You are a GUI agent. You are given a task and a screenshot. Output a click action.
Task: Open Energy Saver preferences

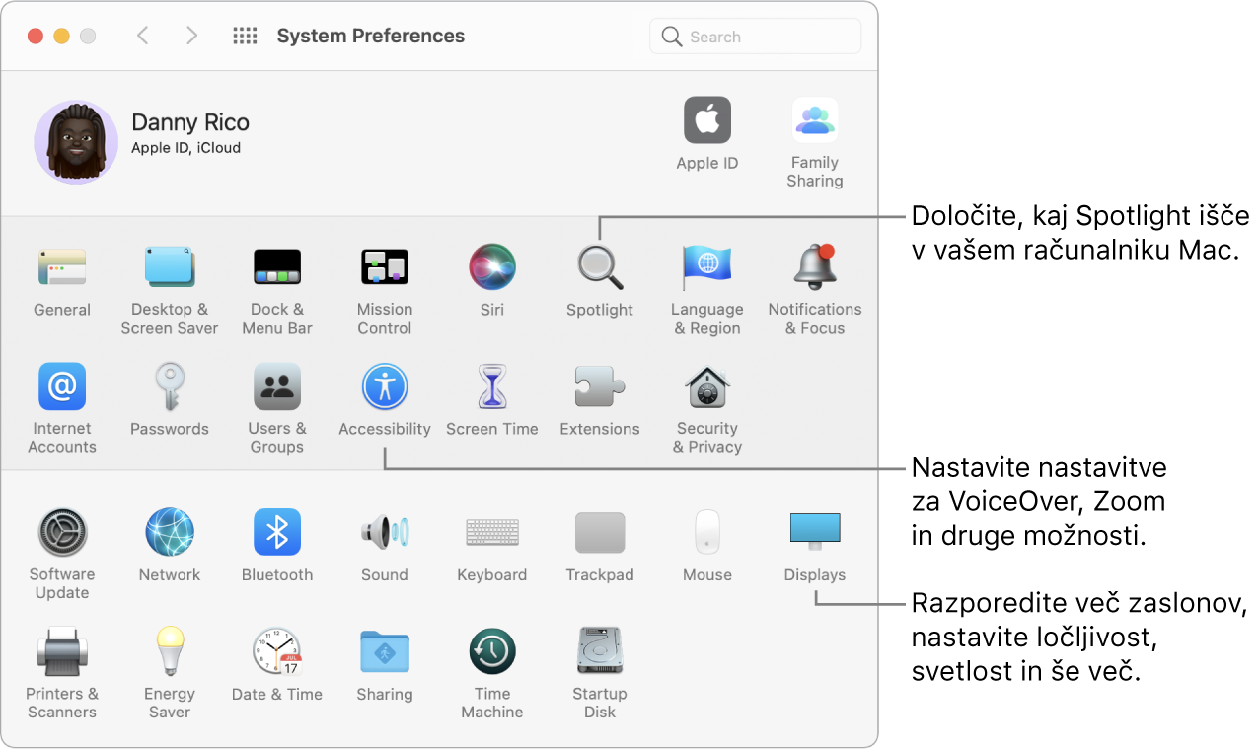[170, 652]
